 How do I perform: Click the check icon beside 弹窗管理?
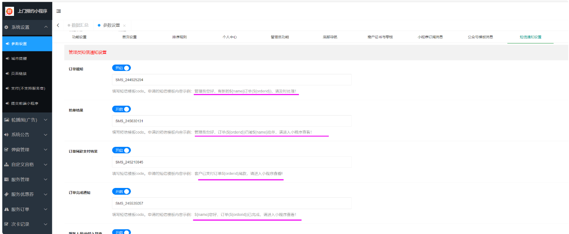[x=6, y=149]
